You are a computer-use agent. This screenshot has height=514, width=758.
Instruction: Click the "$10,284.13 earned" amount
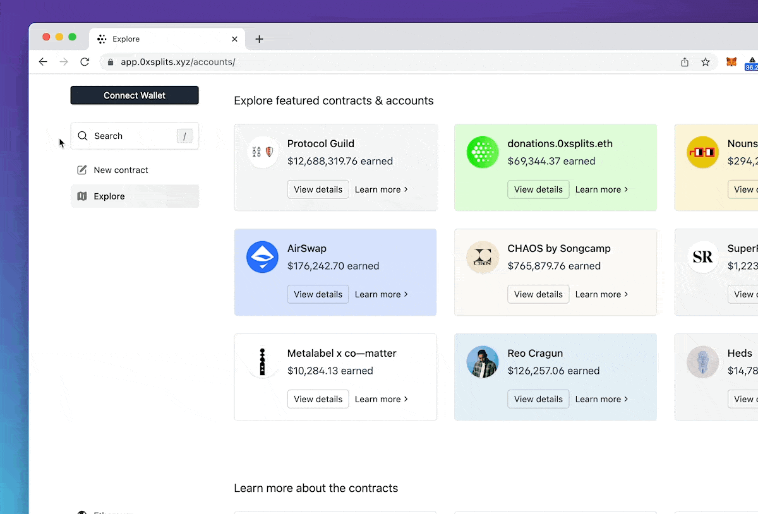pyautogui.click(x=330, y=371)
